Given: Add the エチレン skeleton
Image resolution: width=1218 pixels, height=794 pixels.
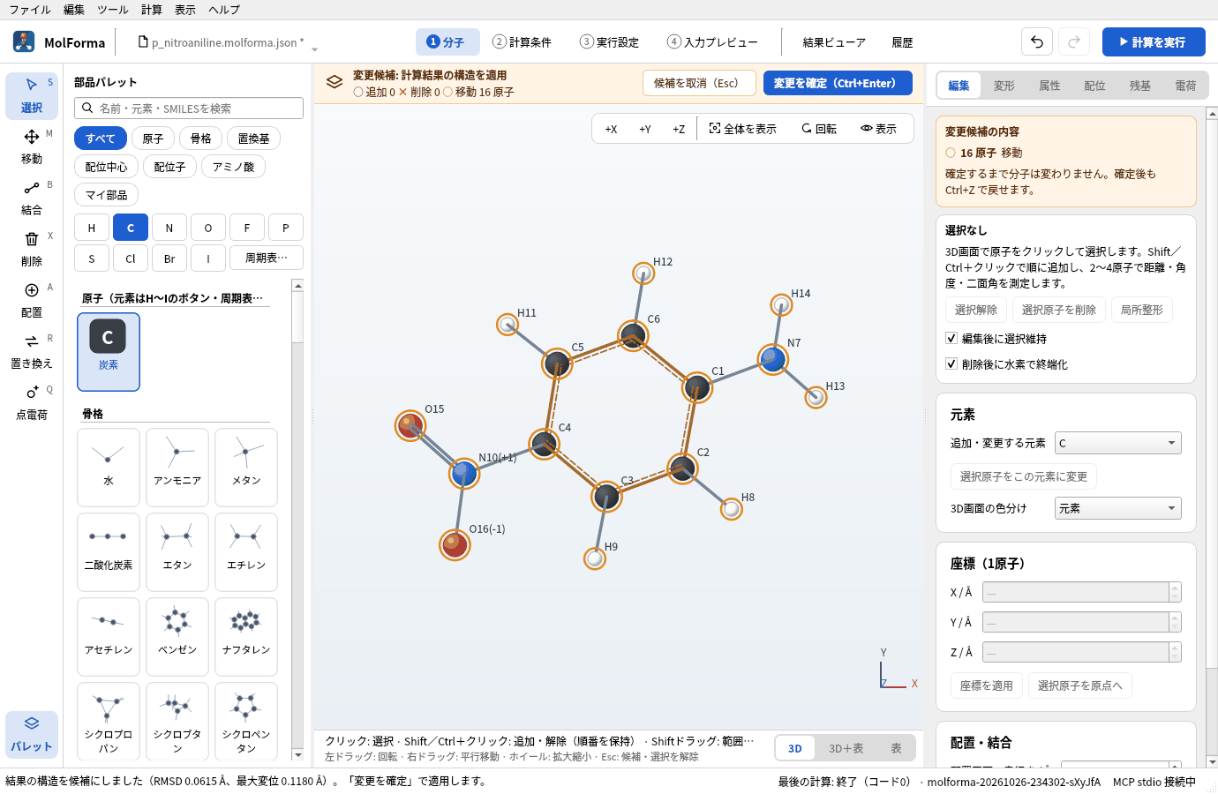Looking at the screenshot, I should click(246, 552).
